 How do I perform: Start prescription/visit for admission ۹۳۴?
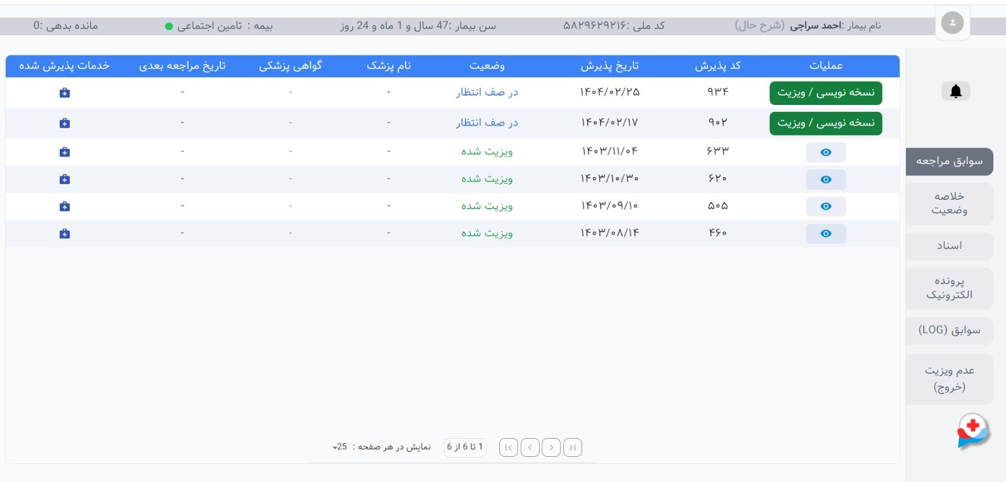point(826,92)
